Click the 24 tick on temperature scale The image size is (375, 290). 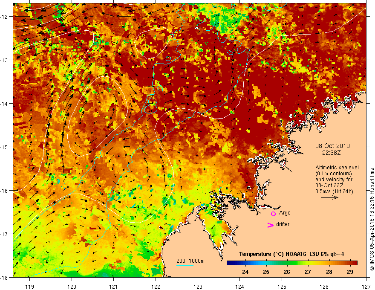click(x=245, y=272)
